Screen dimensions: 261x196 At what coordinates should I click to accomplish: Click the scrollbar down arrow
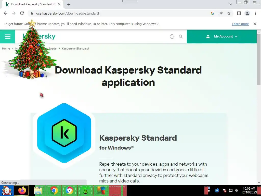click(259, 183)
